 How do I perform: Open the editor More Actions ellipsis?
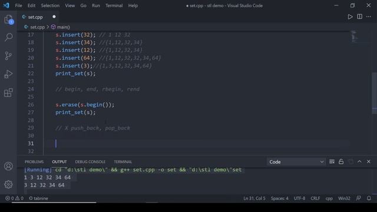[x=369, y=16]
